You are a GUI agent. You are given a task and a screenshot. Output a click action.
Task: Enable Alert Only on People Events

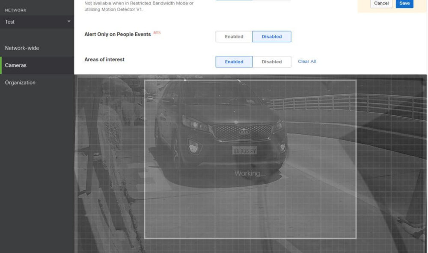[234, 36]
